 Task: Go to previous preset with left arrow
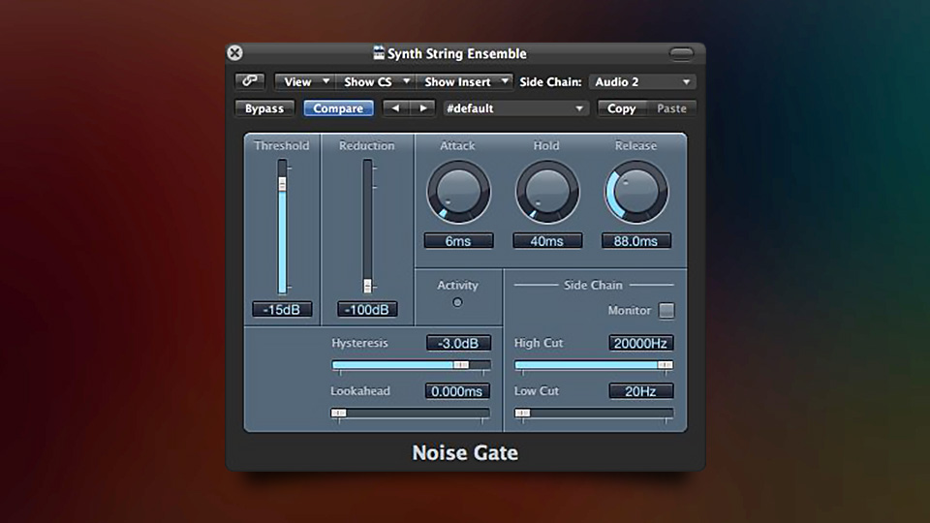[395, 108]
